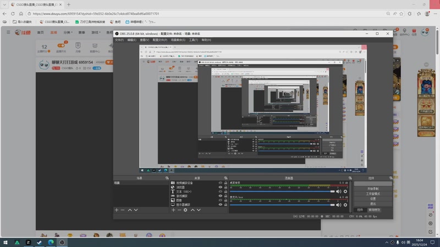Open OBS Studio taskbar icon
The width and height of the screenshot is (440, 247).
[x=62, y=242]
